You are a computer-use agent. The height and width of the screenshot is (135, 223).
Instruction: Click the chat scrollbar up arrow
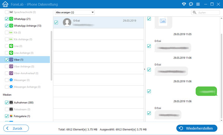click(221, 18)
